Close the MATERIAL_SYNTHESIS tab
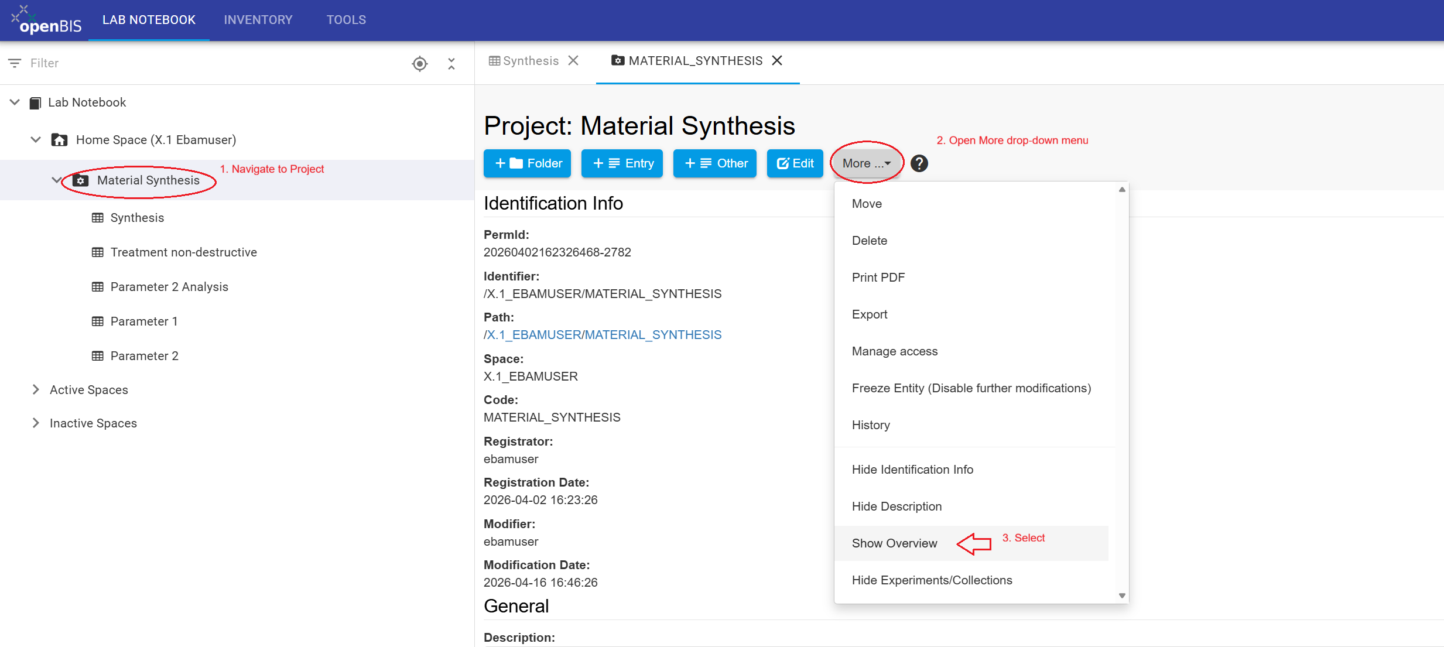The image size is (1444, 647). (777, 61)
